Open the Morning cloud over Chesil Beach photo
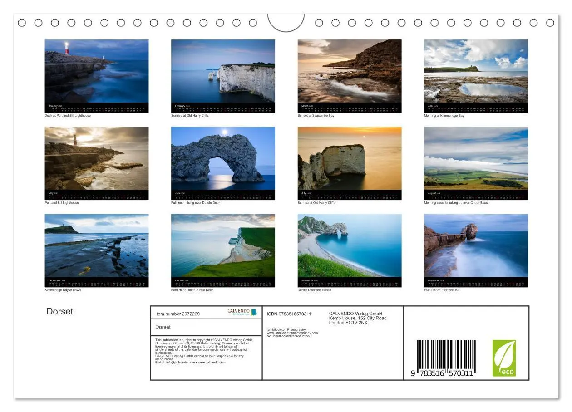 (x=476, y=158)
